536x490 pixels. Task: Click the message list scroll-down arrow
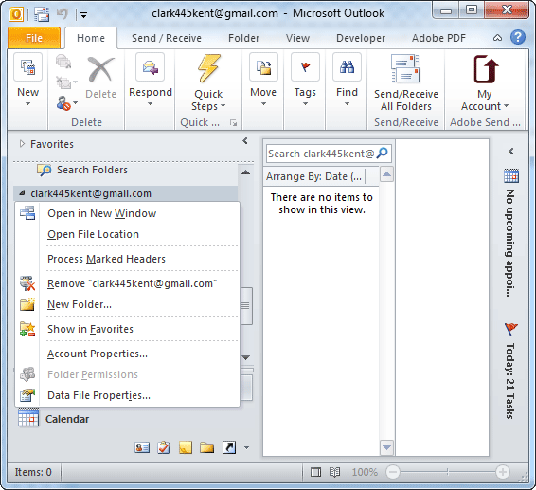coord(386,447)
